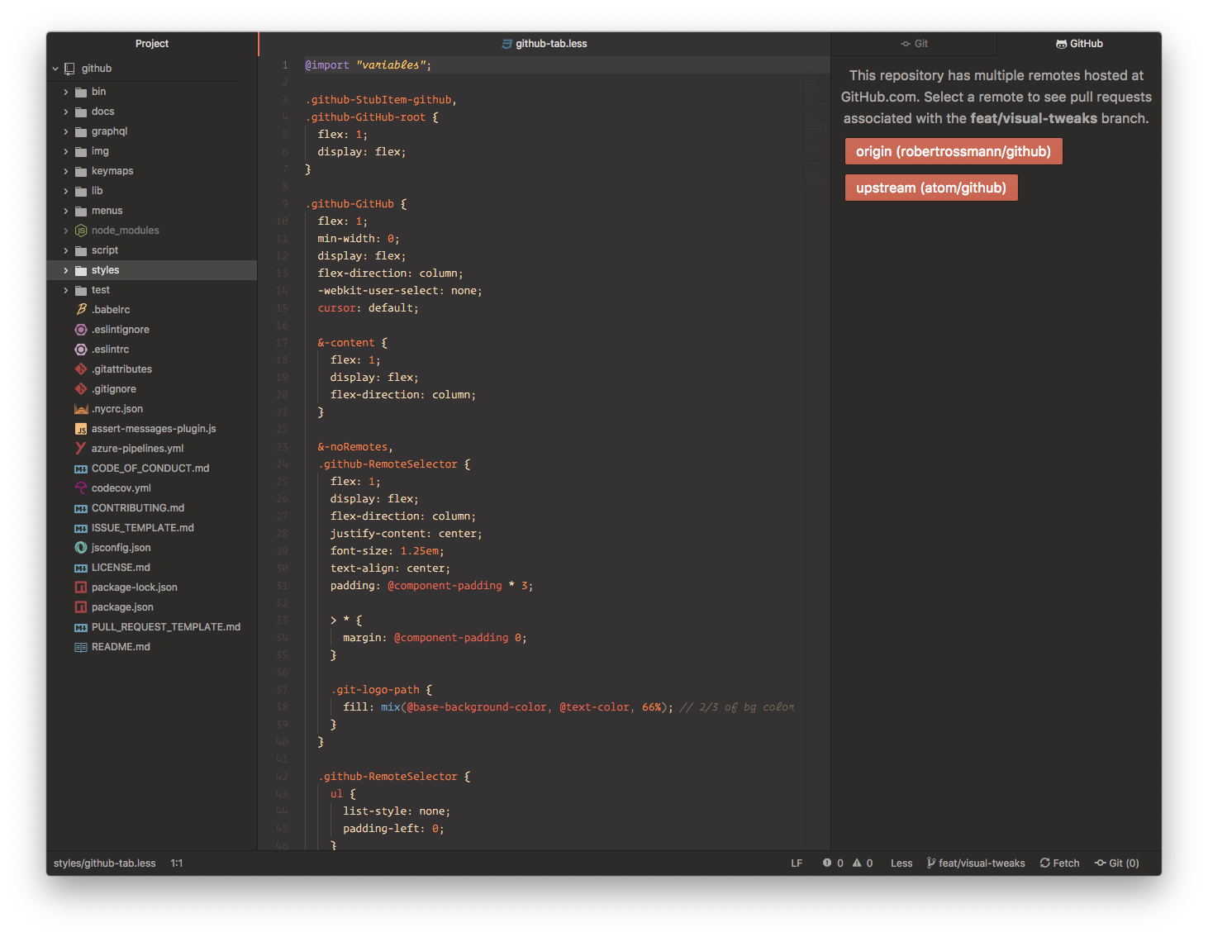Click the codecov.yml umbrella icon
This screenshot has height=937, width=1208.
point(81,488)
